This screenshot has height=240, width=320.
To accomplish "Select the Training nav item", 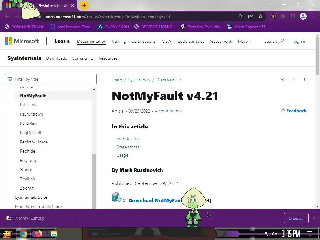I will (118, 41).
